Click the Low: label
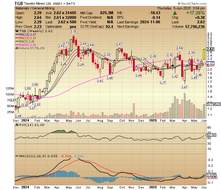 tap(19, 22)
